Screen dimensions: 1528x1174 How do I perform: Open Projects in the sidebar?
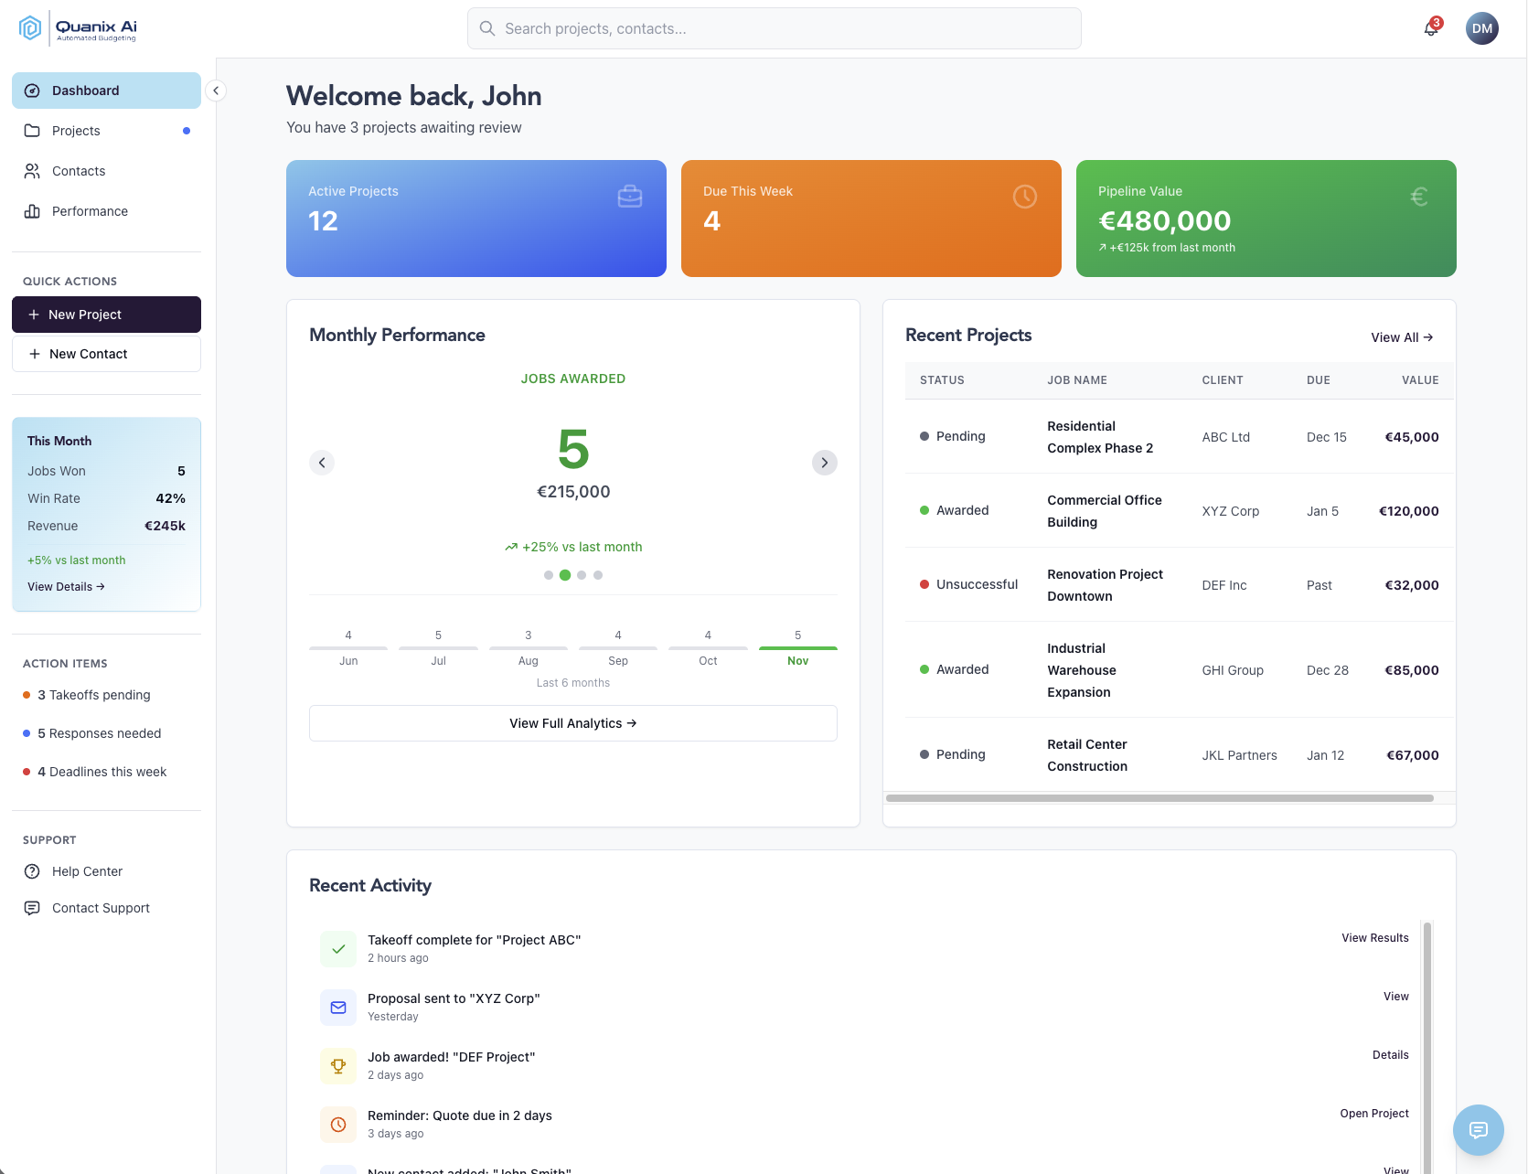pos(76,131)
